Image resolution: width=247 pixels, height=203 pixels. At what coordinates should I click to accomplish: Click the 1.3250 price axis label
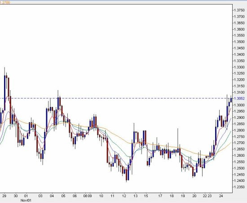click(239, 73)
